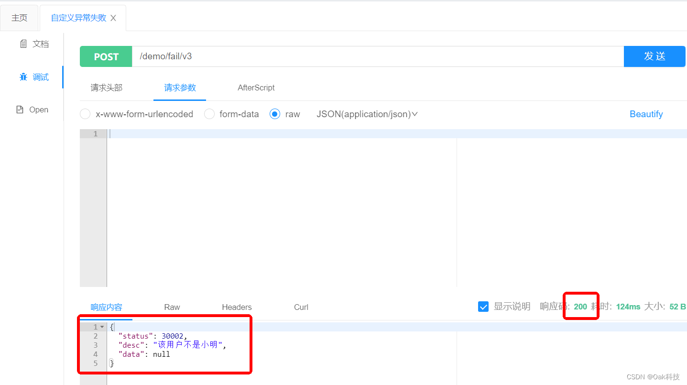Select x-www-form-urlencoded radio option
The width and height of the screenshot is (687, 385).
tap(85, 114)
